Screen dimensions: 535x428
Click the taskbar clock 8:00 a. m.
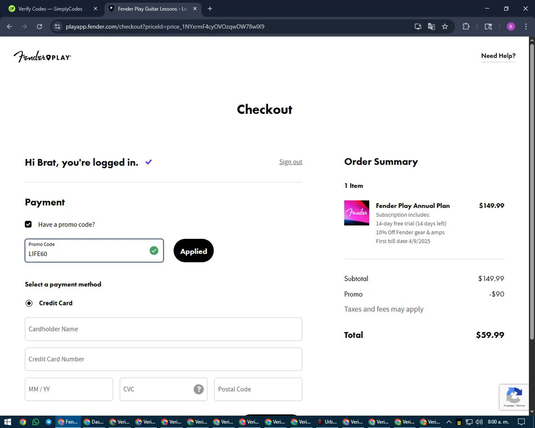[498, 422]
